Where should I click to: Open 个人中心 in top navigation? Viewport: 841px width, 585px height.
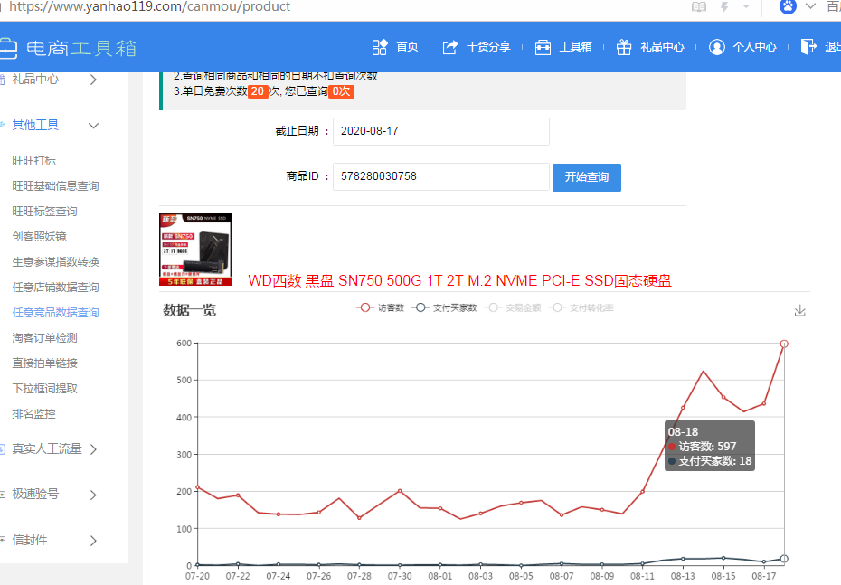pyautogui.click(x=755, y=47)
